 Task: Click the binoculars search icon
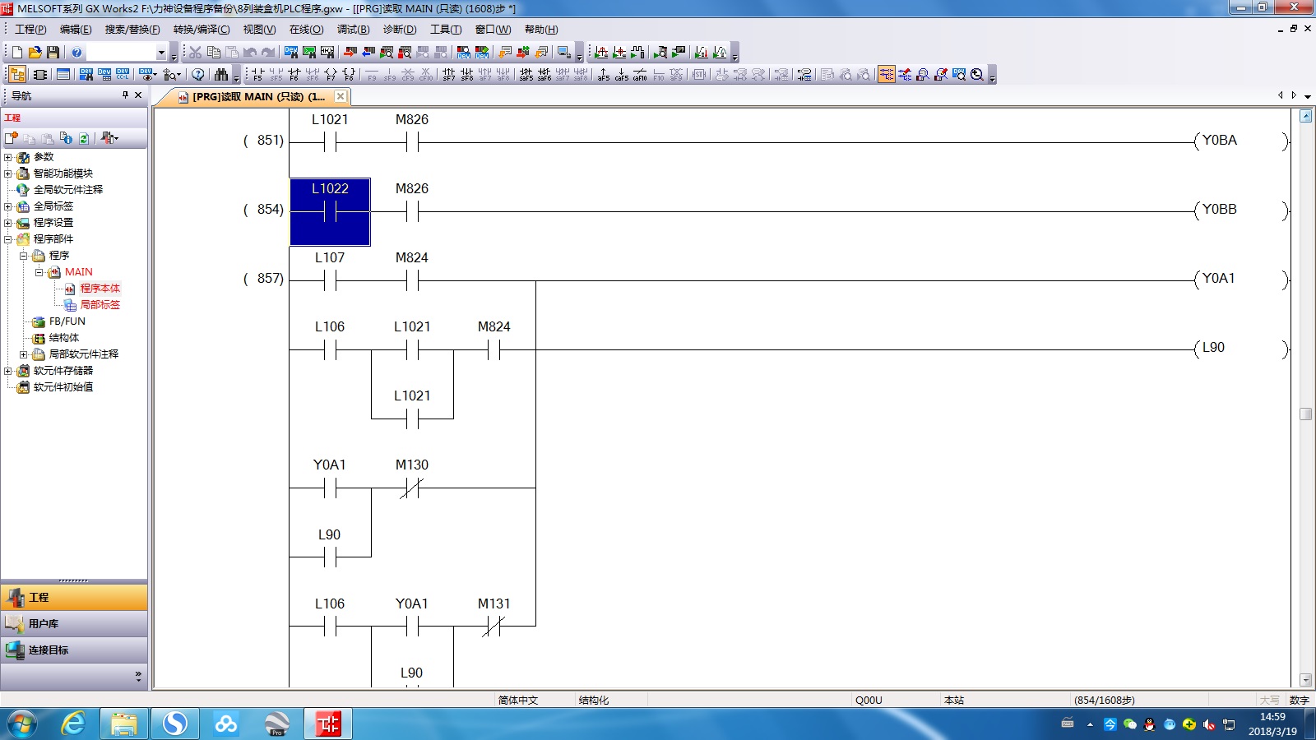click(220, 75)
